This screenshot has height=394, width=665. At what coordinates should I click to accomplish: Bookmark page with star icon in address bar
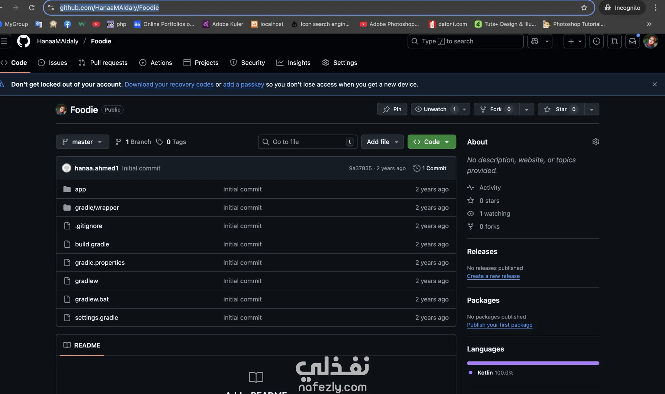[x=584, y=8]
